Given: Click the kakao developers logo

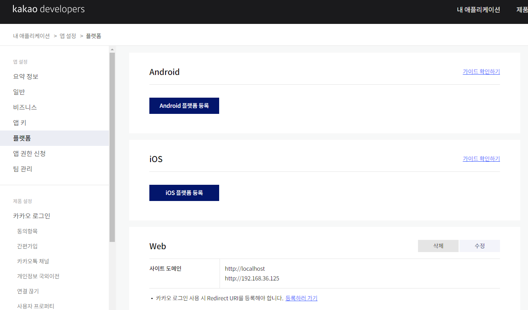Looking at the screenshot, I should click(49, 9).
